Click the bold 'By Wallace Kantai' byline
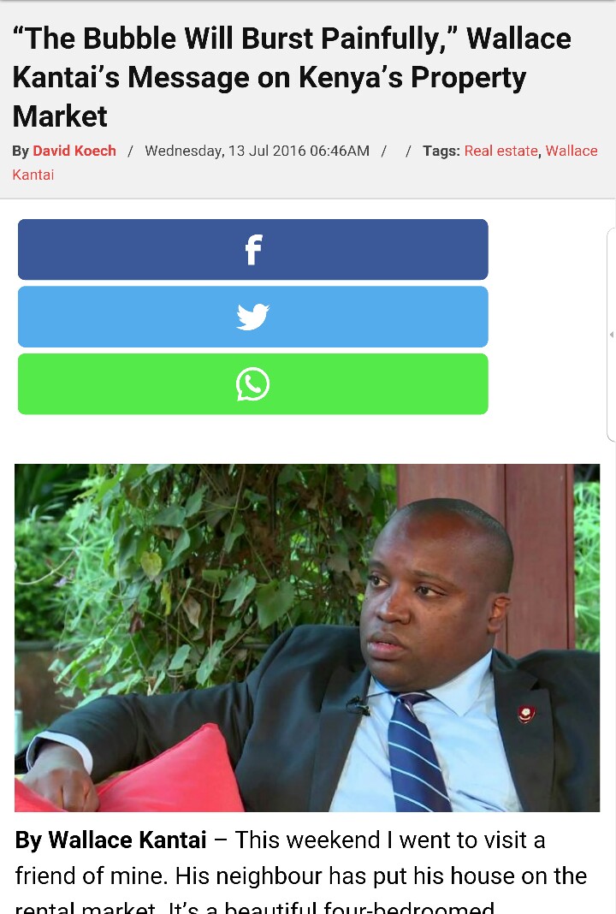Viewport: 616px width, 914px height. 110,840
